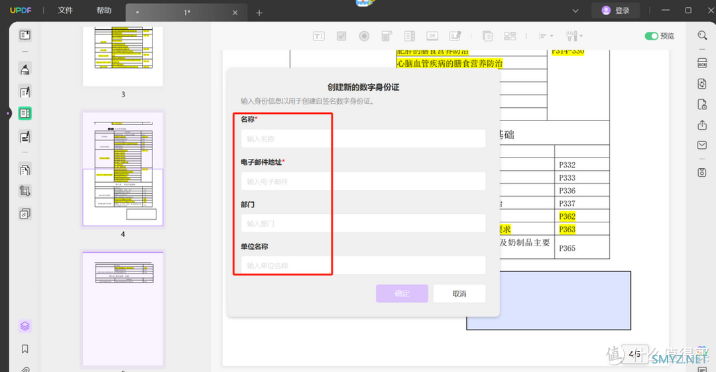Select the Digital Signature field tool

pyautogui.click(x=455, y=36)
